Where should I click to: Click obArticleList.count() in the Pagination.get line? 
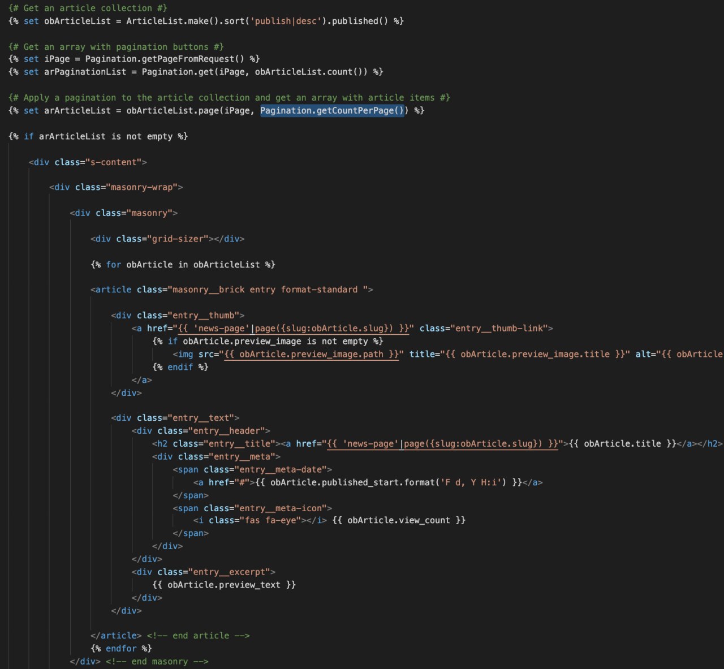pyautogui.click(x=309, y=72)
